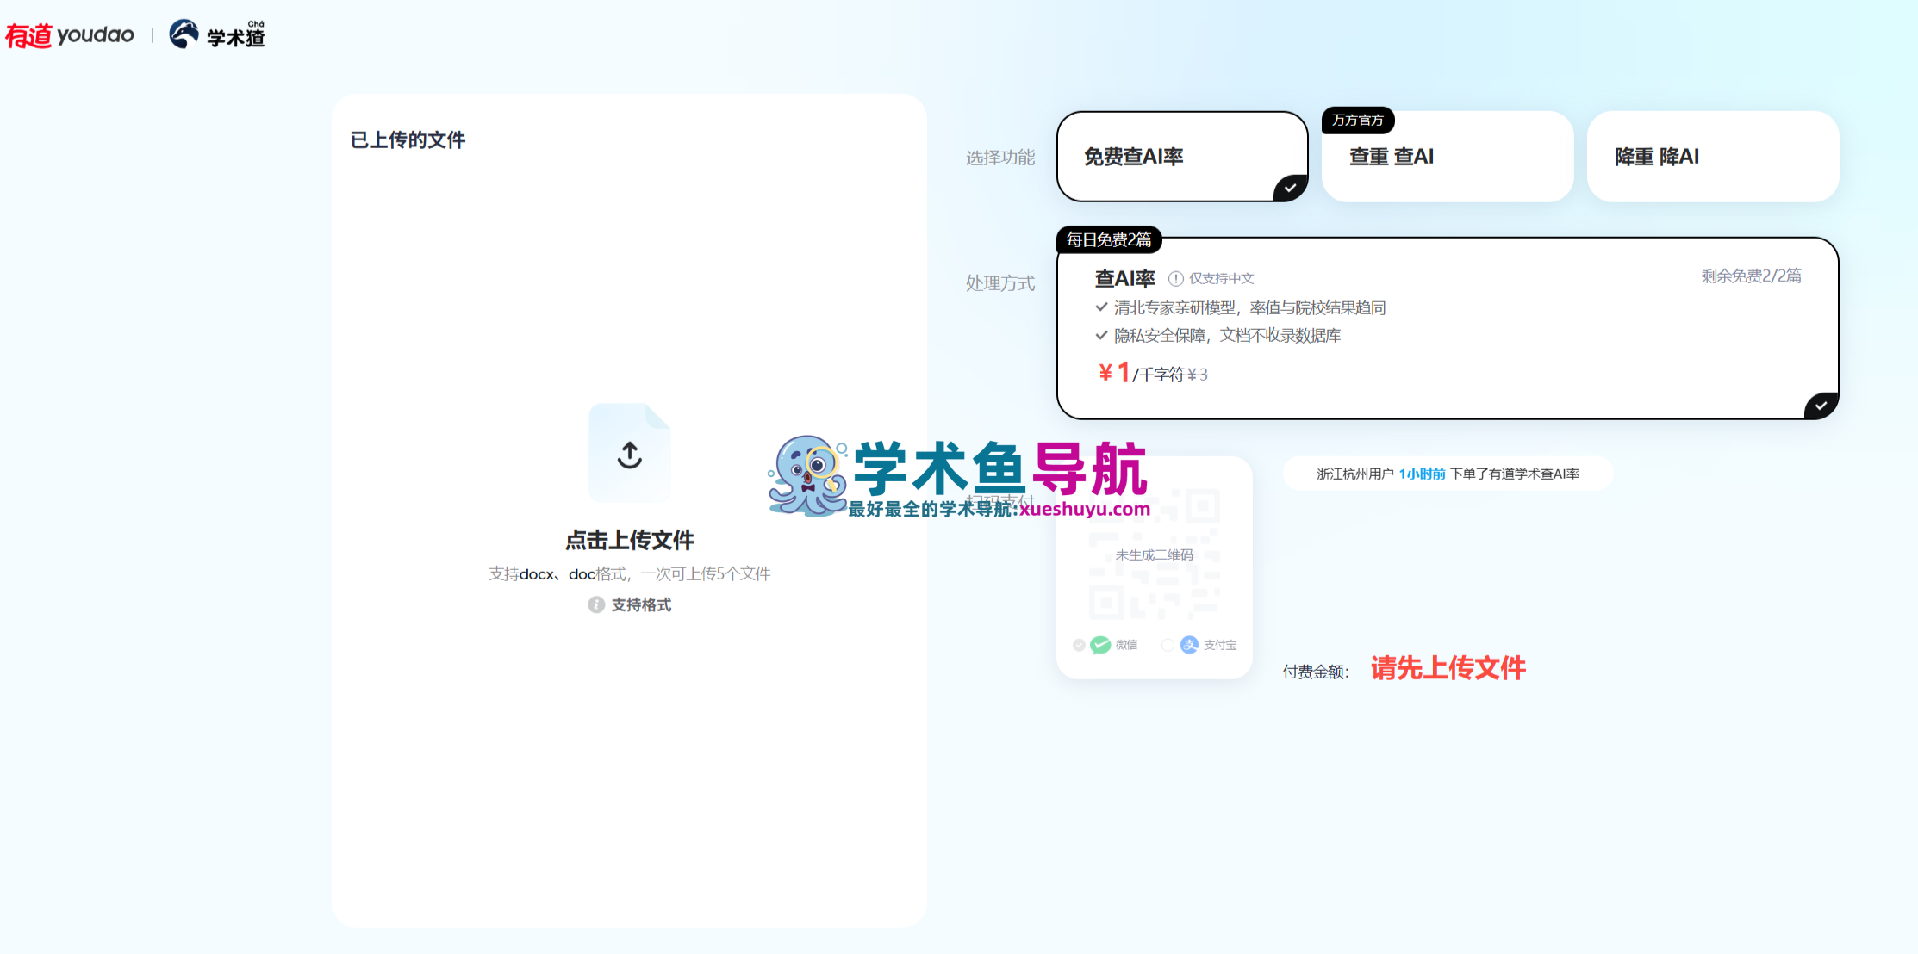Click the checkmark corner of the 查AI率 card

point(1821,405)
